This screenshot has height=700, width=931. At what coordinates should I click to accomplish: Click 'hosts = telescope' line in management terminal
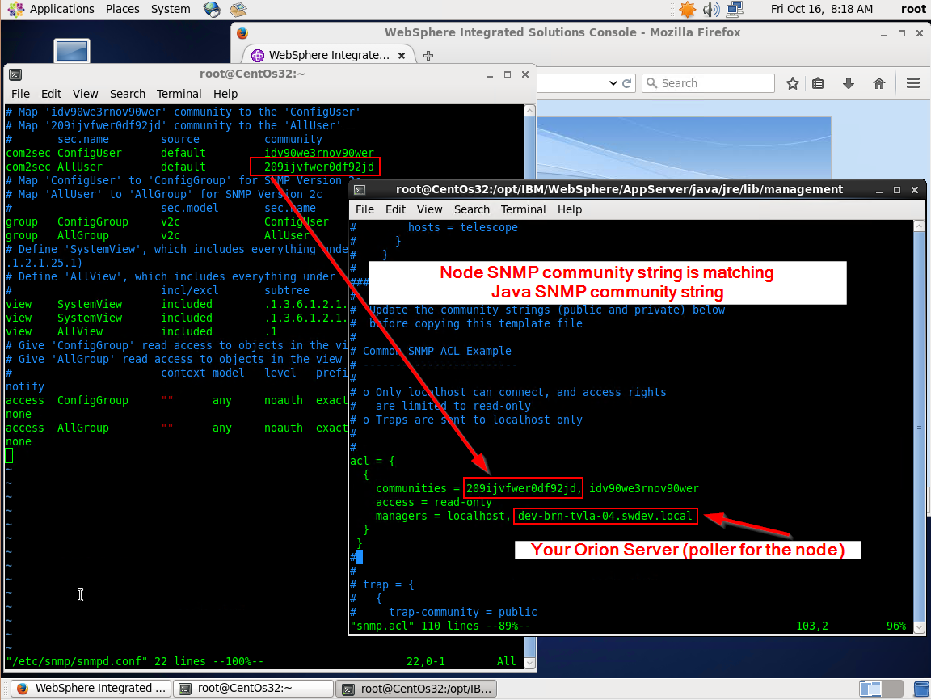click(x=462, y=227)
